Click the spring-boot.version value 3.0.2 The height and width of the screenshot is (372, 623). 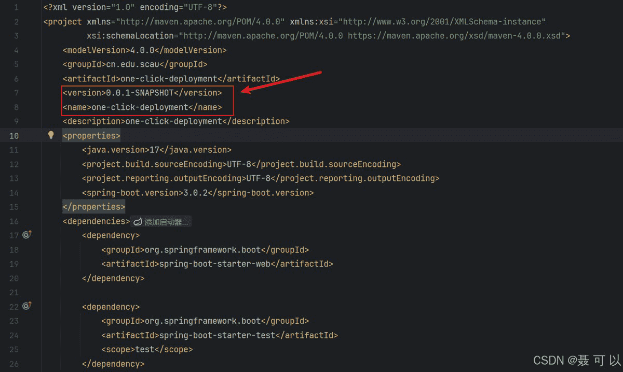coord(197,193)
